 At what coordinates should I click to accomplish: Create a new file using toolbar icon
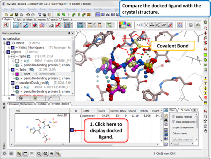coord(6,14)
